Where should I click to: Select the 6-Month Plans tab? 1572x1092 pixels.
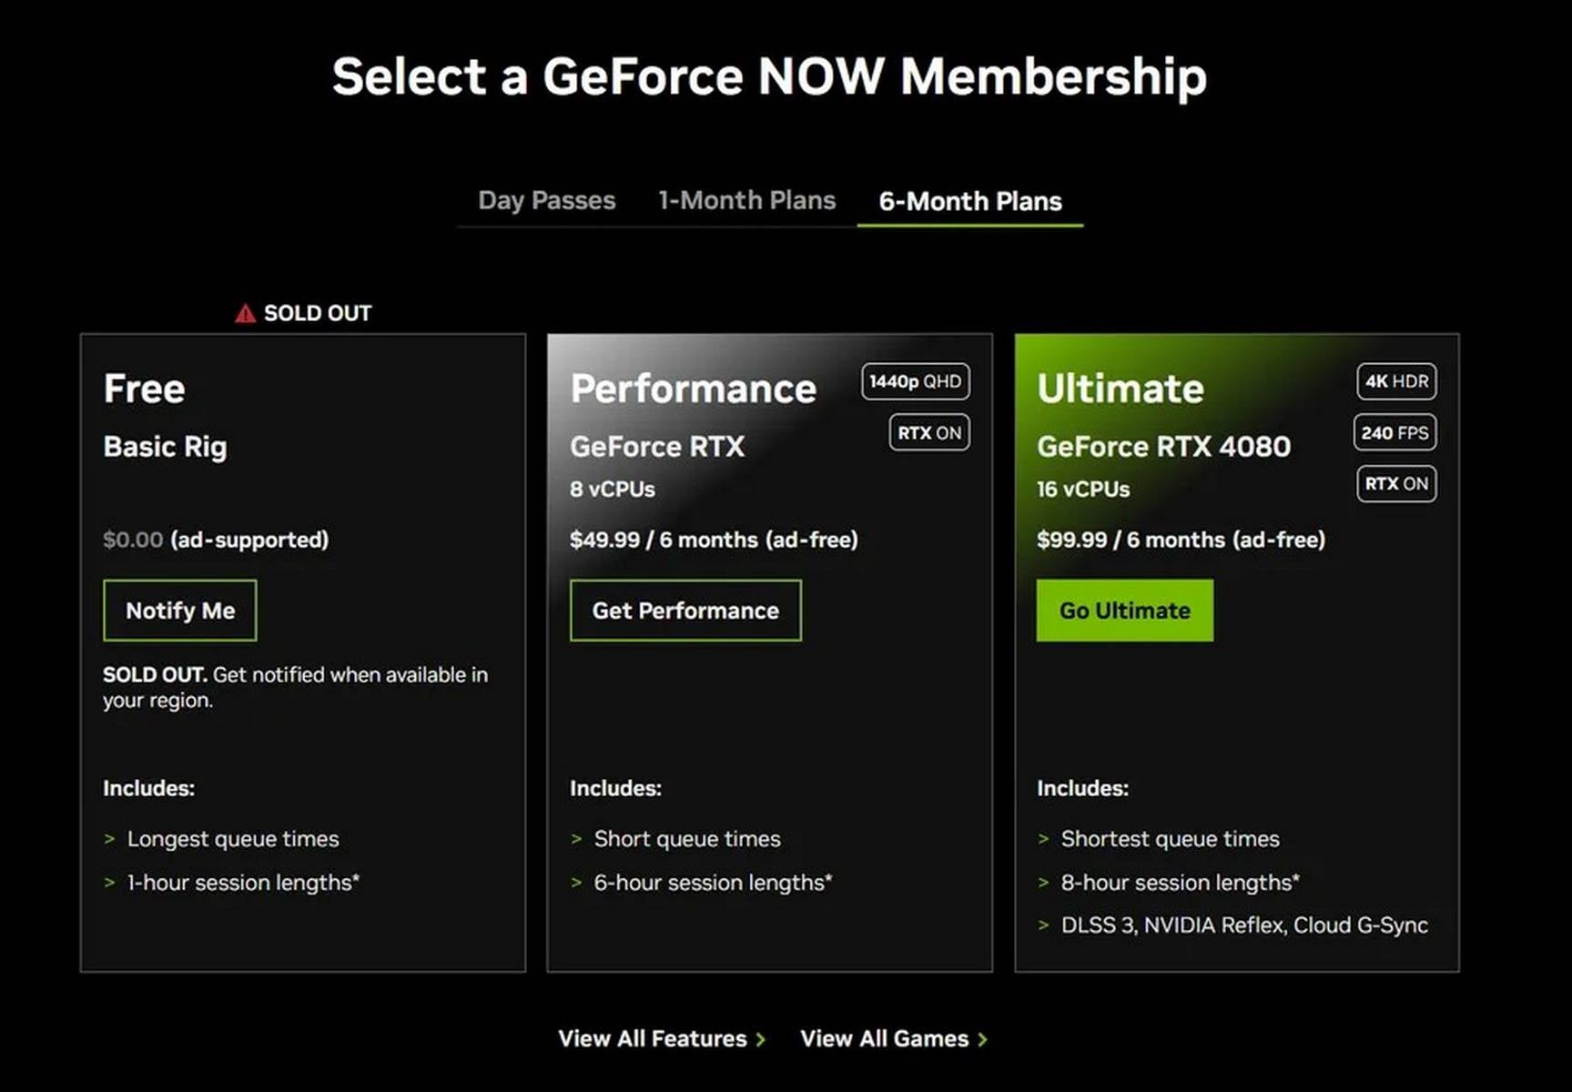(969, 201)
